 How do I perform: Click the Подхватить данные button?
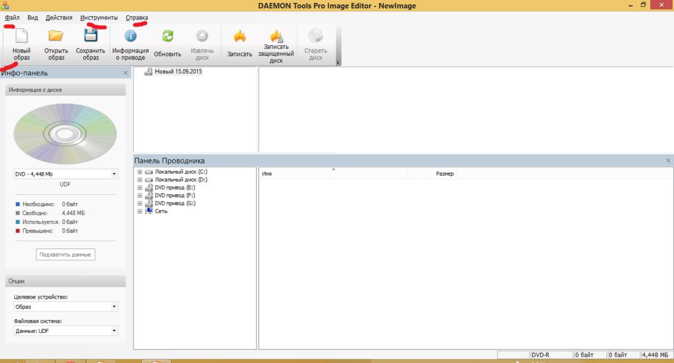pos(66,254)
